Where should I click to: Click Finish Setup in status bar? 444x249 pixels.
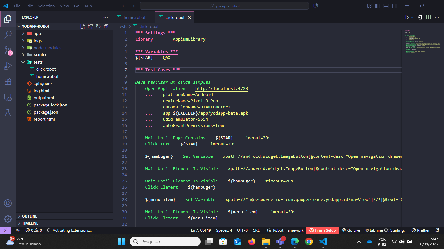tap(323, 230)
